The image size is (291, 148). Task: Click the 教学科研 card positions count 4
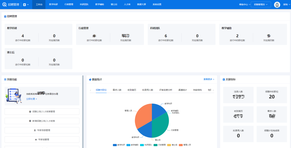pyautogui.click(x=23, y=36)
